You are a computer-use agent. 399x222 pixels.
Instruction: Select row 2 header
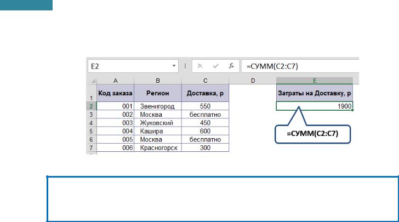(x=92, y=106)
